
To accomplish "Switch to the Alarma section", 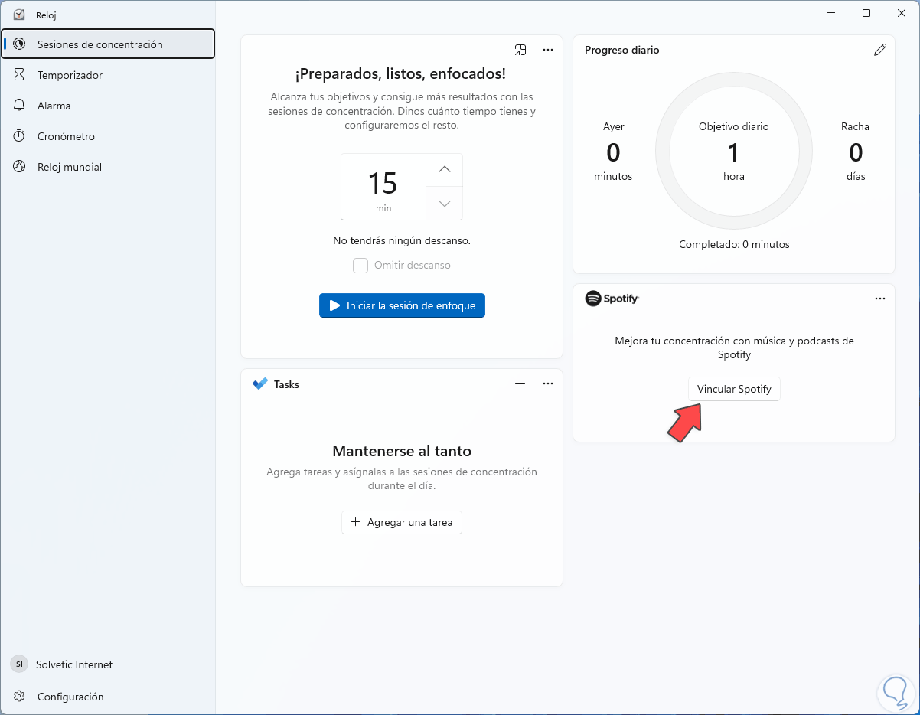I will pyautogui.click(x=54, y=106).
